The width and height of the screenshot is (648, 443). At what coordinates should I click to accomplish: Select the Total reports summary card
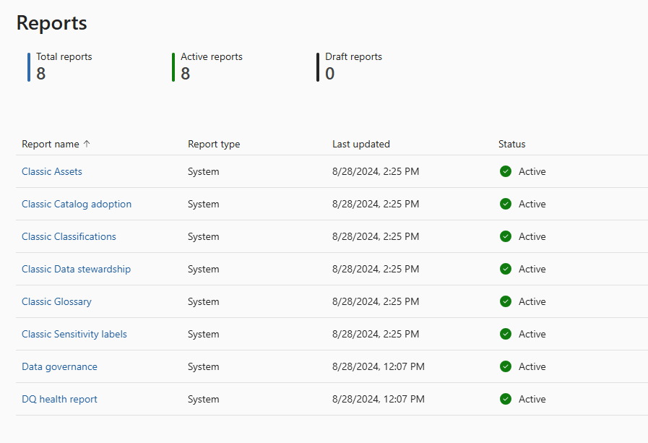64,66
